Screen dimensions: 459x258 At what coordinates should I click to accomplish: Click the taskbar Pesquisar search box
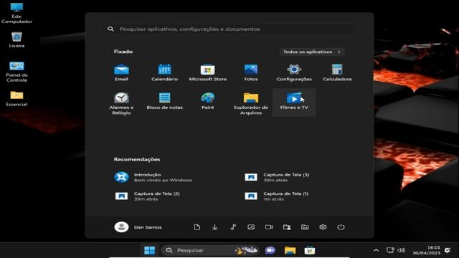coord(210,250)
